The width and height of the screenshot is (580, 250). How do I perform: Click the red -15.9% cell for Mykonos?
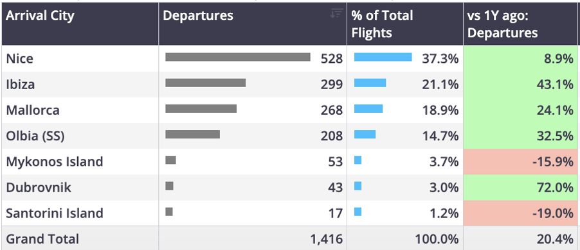(521, 162)
